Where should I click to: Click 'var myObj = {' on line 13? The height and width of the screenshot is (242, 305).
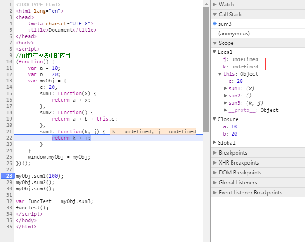pyautogui.click(x=47, y=81)
